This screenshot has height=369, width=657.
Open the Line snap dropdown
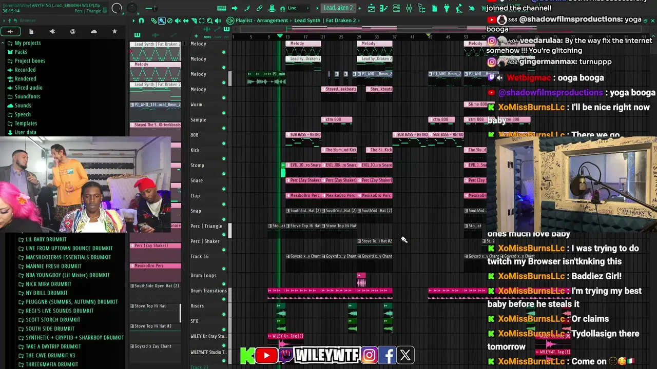pos(299,8)
